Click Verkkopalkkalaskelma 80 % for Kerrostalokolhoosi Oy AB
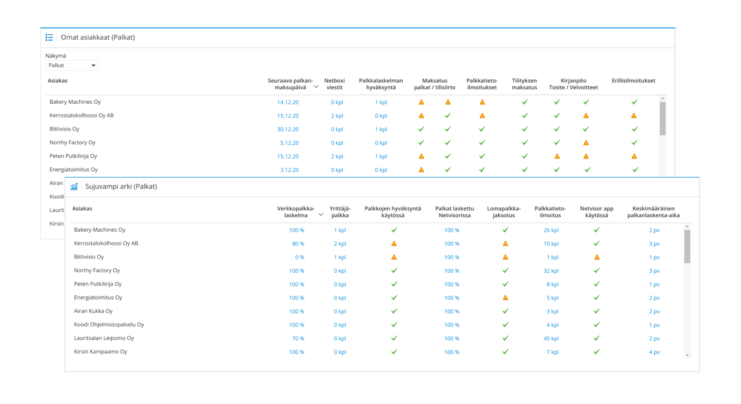 click(x=298, y=244)
